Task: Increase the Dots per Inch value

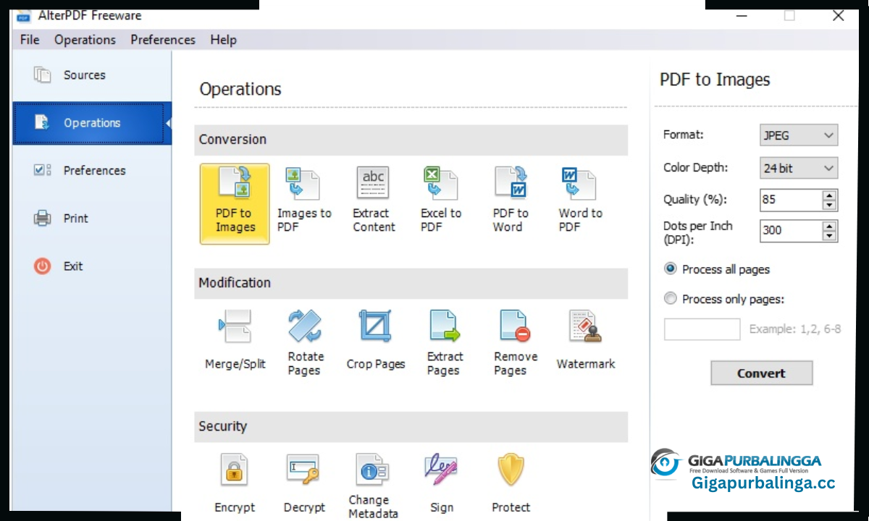Action: (830, 226)
